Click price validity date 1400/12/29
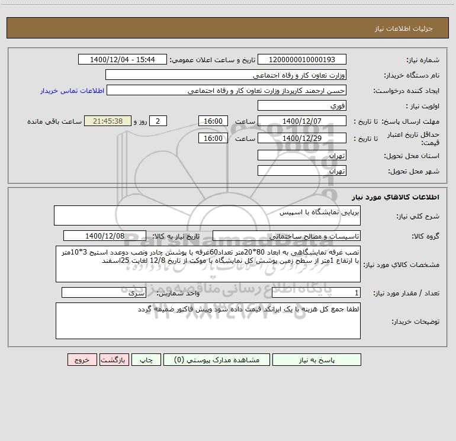This screenshot has width=456, height=441. (302, 138)
